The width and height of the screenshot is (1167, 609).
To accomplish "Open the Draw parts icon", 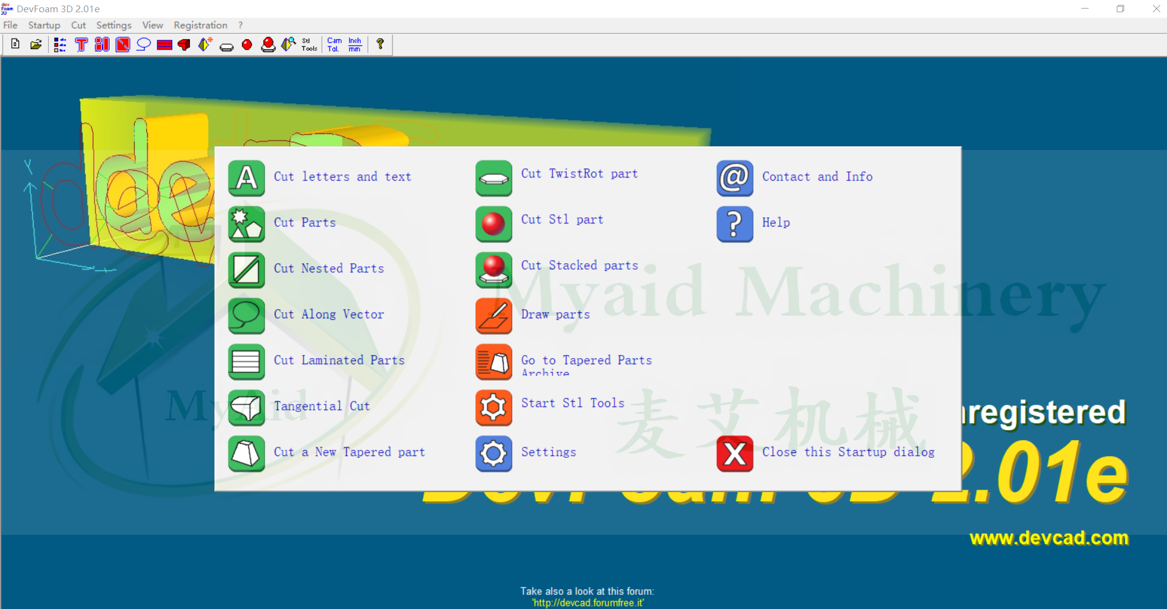I will (494, 316).
